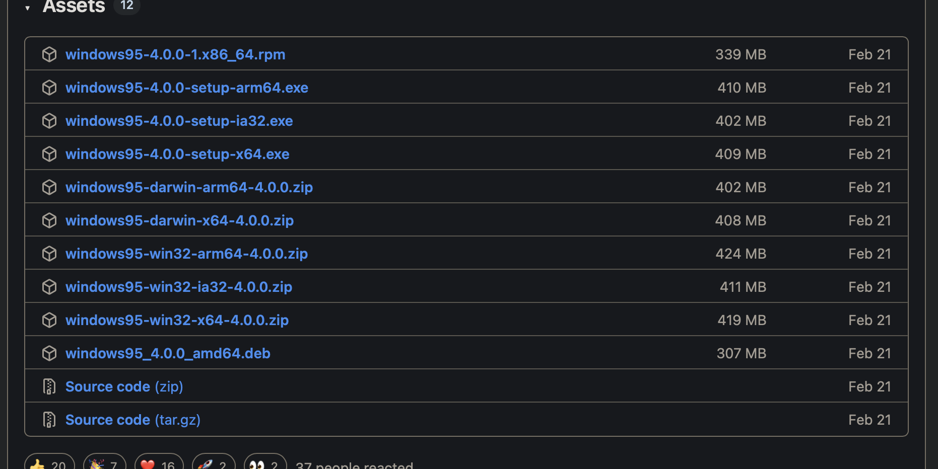The image size is (938, 469).
Task: Download windows95-4.0.0-setup-x64.exe
Action: (x=177, y=154)
